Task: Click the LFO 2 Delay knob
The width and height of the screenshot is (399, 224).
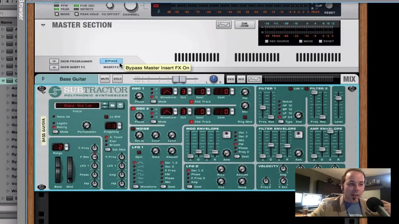Action: click(x=242, y=181)
